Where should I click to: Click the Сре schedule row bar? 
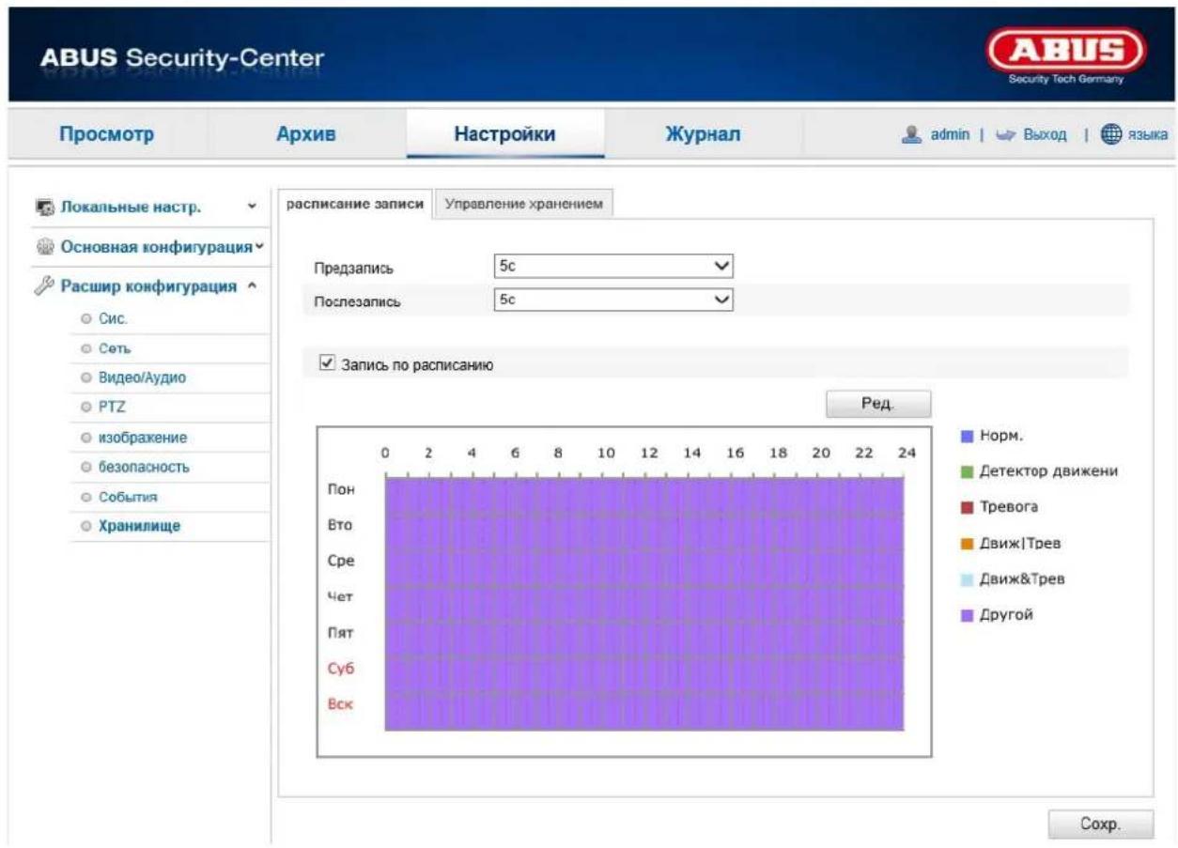pos(644,567)
